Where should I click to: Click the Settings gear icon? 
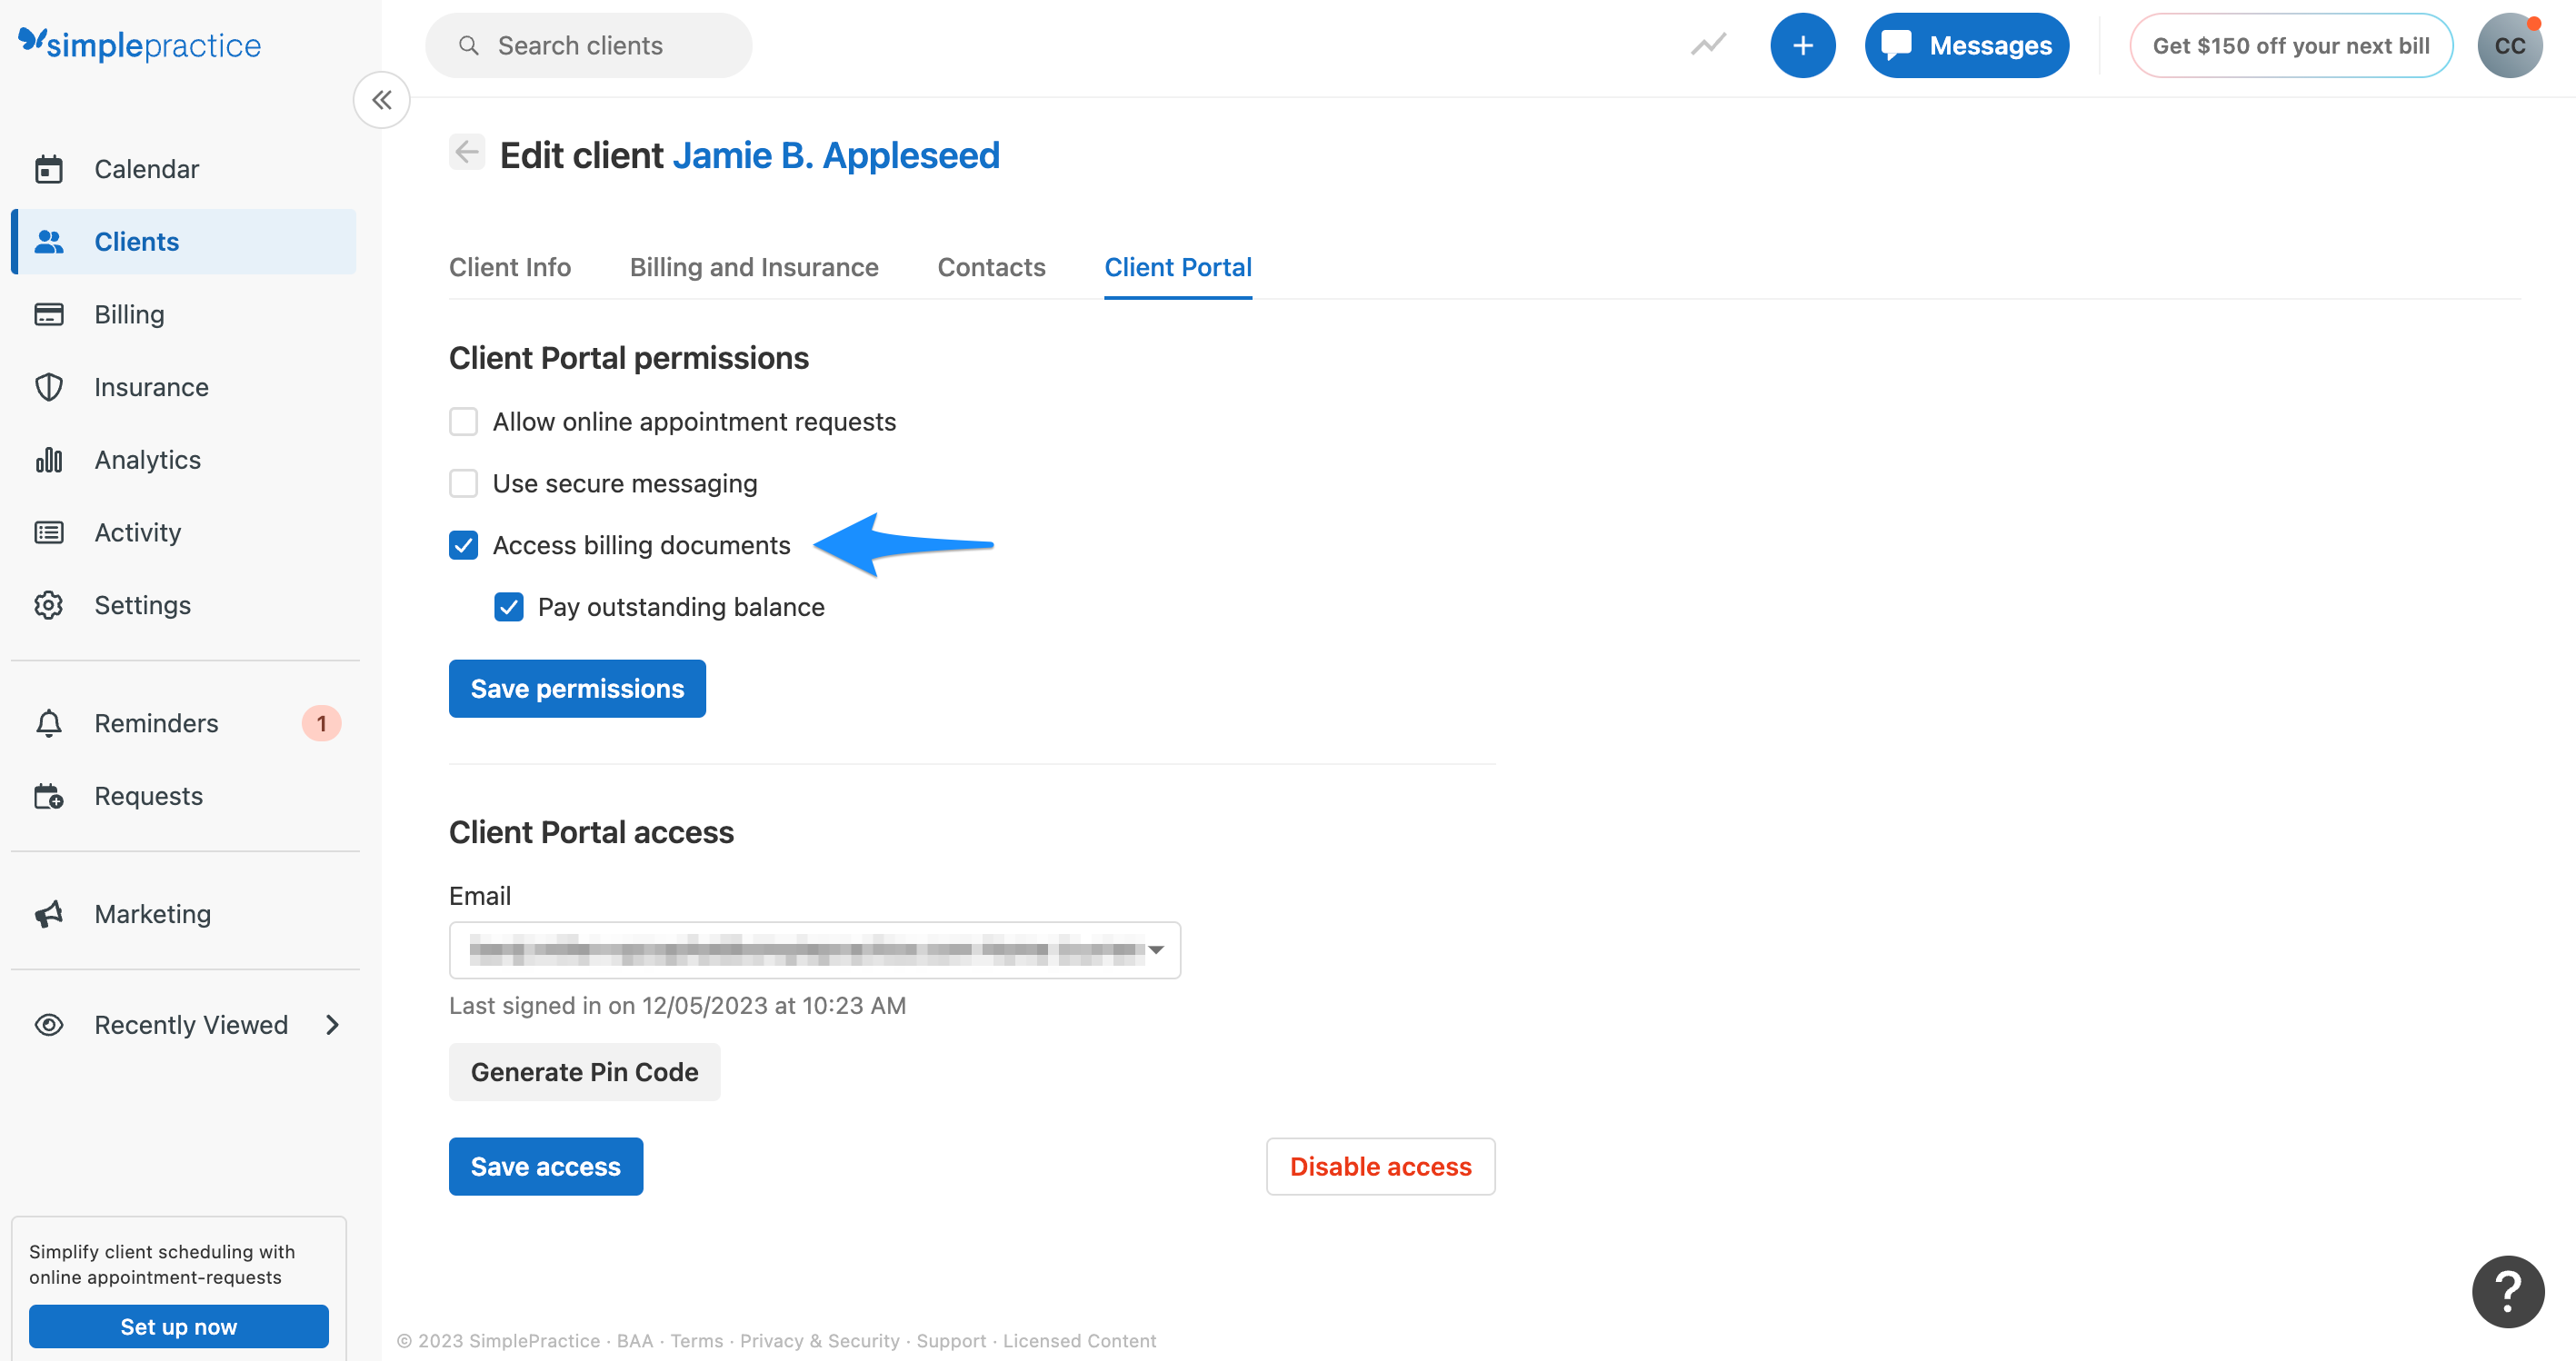pyautogui.click(x=49, y=606)
